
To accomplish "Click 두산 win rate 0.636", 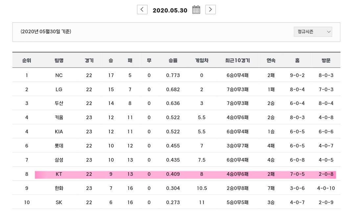I will pyautogui.click(x=173, y=103).
